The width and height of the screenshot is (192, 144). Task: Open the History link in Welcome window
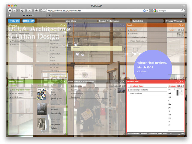pos(16,37)
